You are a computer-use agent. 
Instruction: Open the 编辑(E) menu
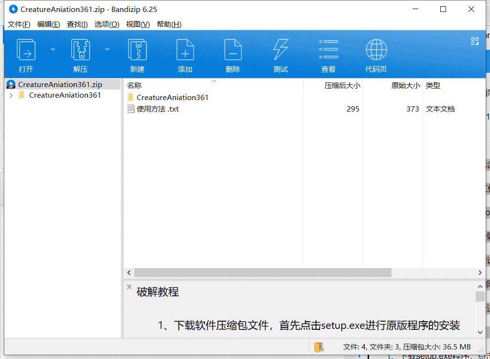pyautogui.click(x=48, y=24)
